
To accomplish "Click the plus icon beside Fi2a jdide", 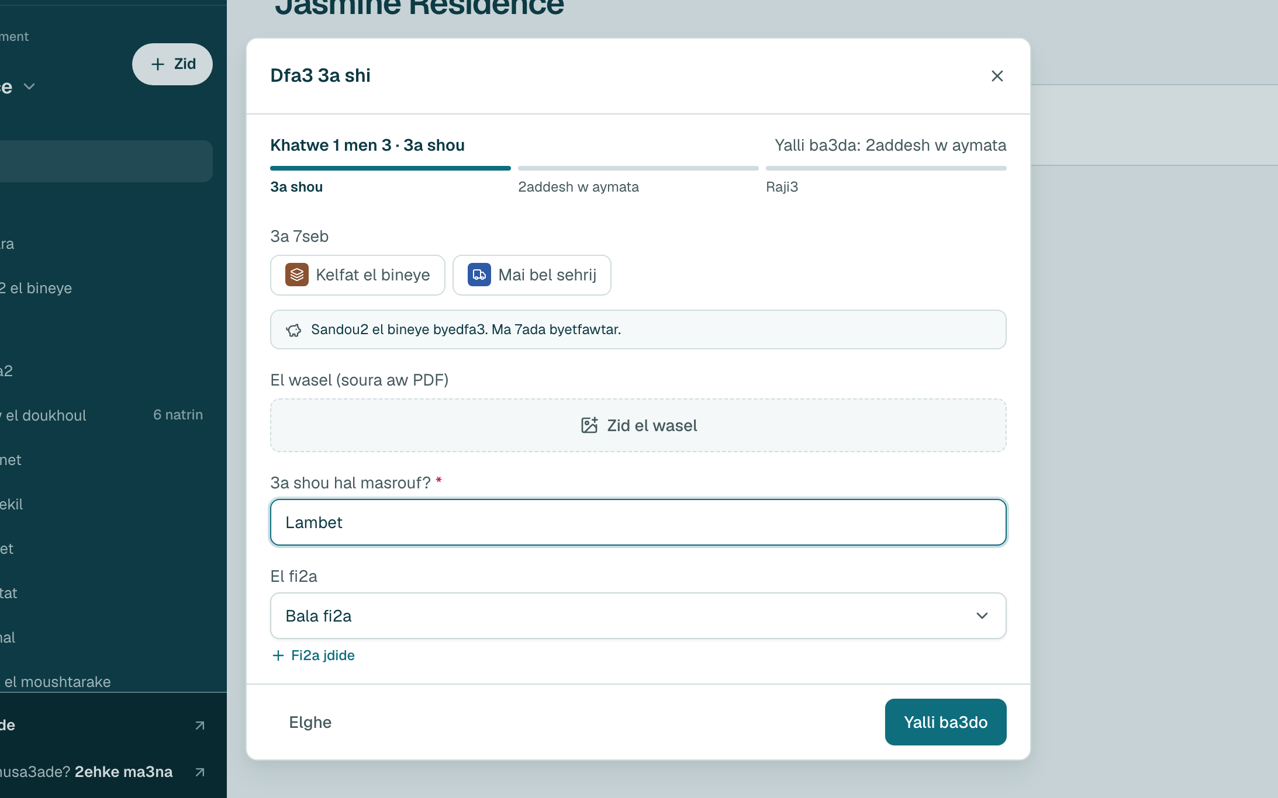I will [278, 655].
